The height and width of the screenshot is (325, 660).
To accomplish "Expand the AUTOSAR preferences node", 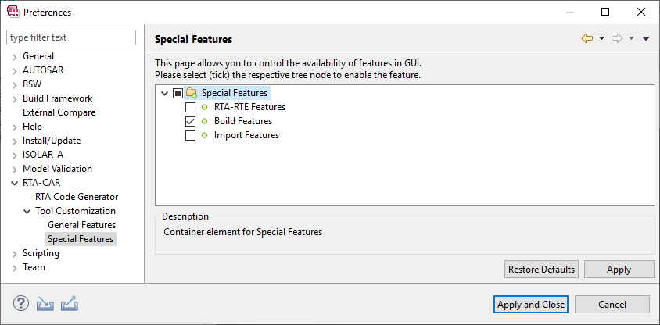I will 15,70.
